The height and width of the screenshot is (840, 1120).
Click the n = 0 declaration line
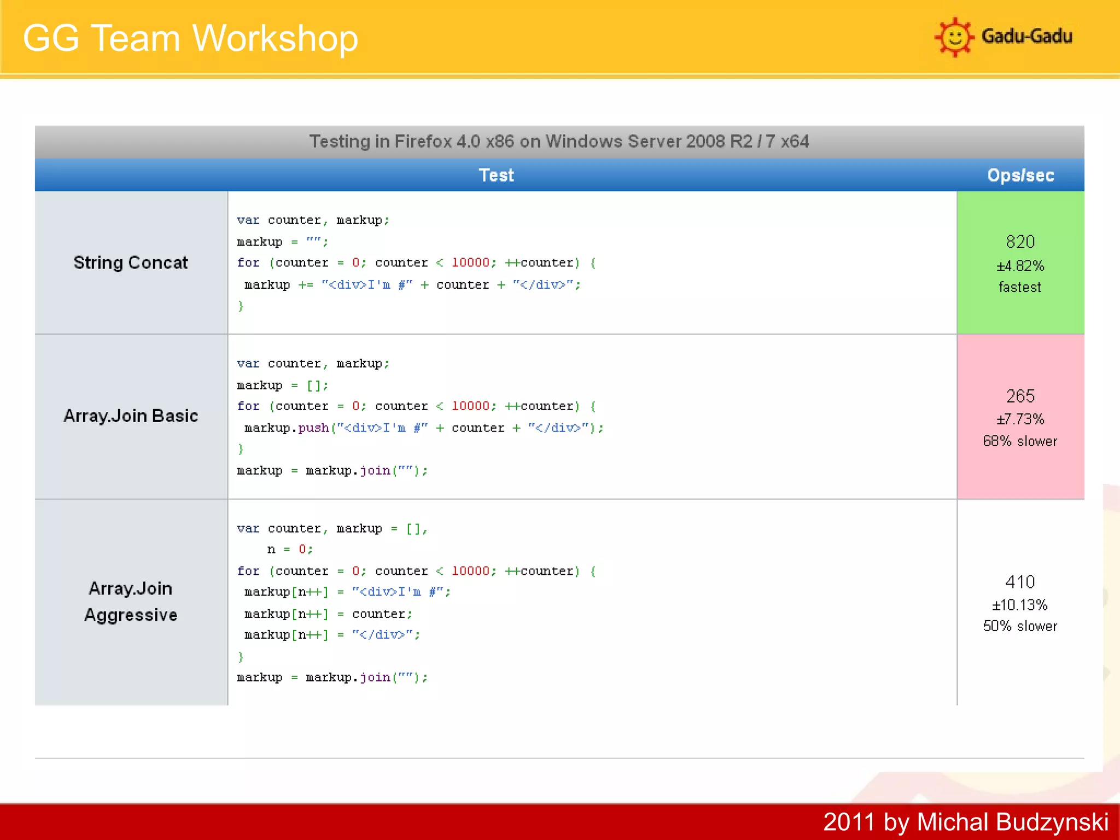290,549
